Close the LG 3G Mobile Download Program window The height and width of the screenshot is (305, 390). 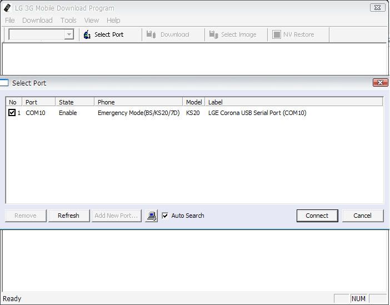[x=377, y=8]
